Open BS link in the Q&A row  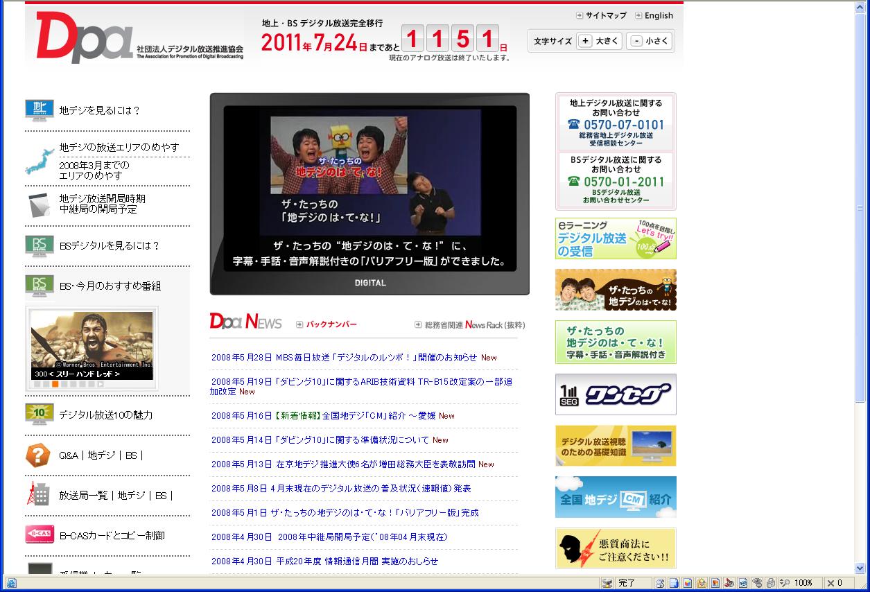(132, 455)
